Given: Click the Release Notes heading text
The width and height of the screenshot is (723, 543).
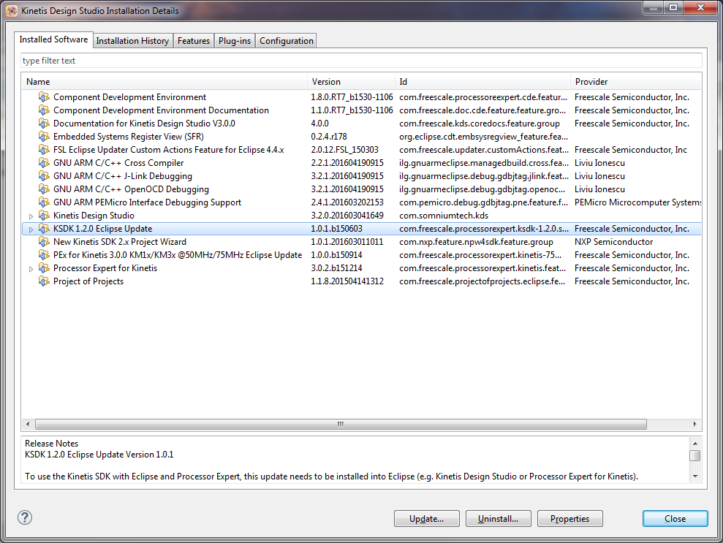Looking at the screenshot, I should [x=52, y=444].
